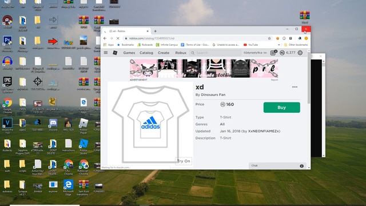Image resolution: width=366 pixels, height=206 pixels.
Task: Select the Roblox Studio desktop shortcut
Action: (x=83, y=146)
